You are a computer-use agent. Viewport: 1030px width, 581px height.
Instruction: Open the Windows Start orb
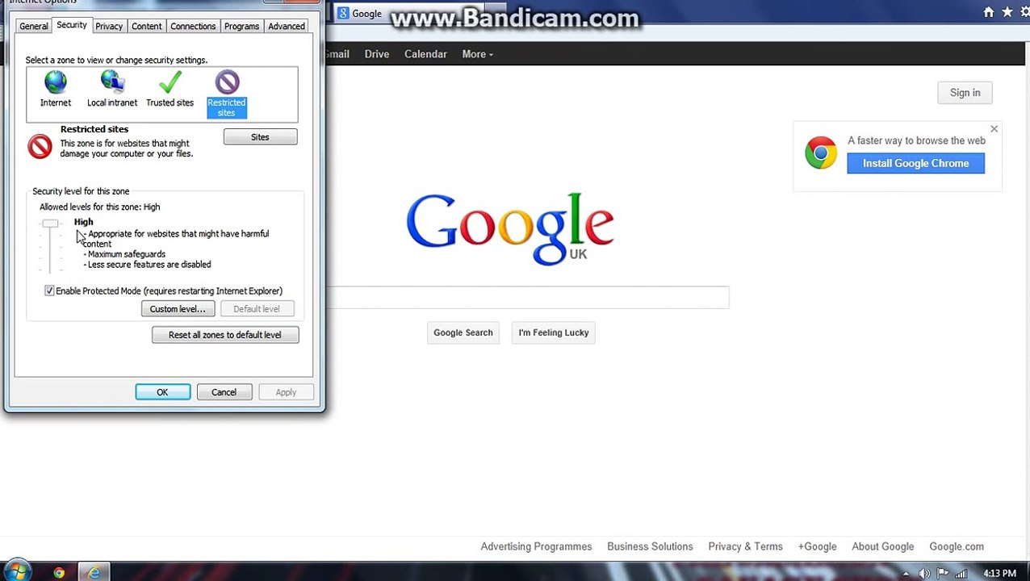16,571
